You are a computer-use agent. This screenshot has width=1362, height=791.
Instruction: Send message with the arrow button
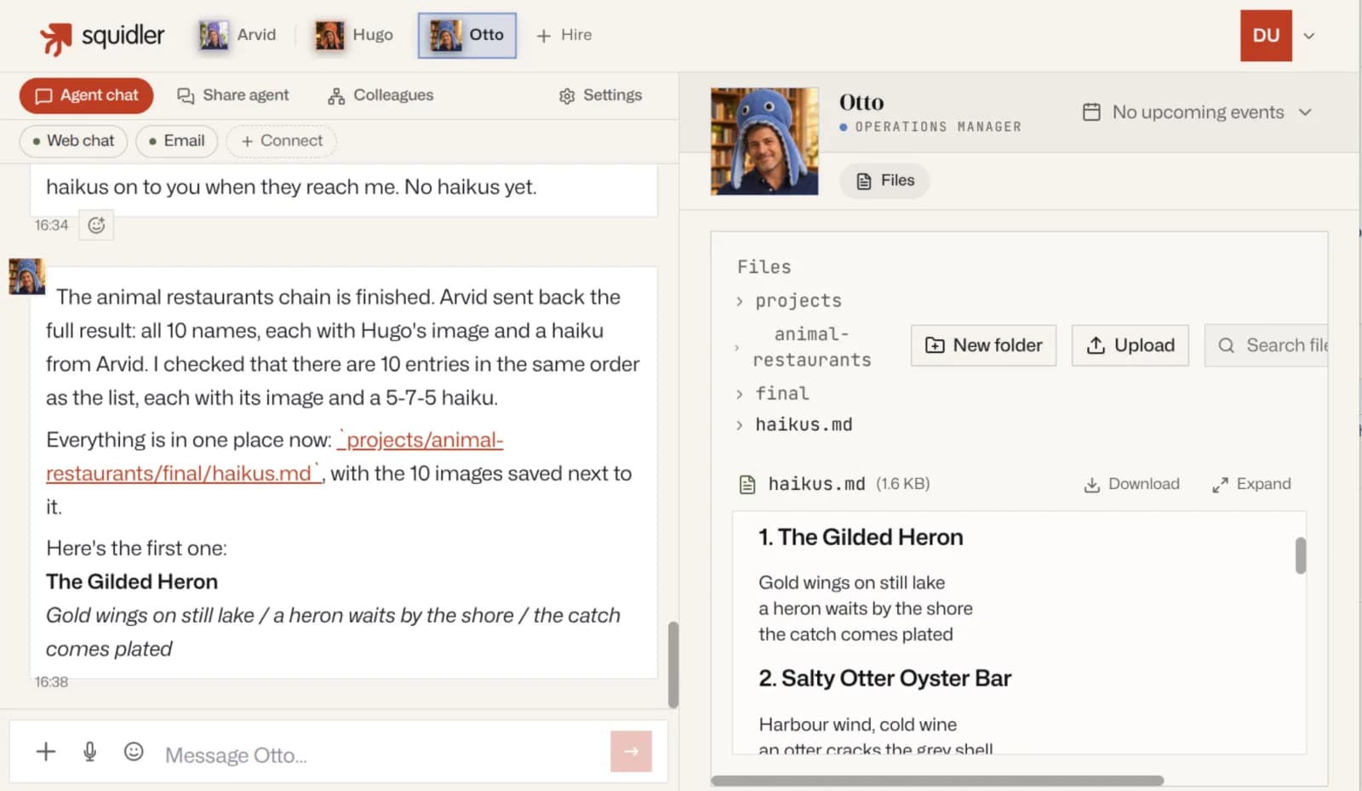click(631, 751)
